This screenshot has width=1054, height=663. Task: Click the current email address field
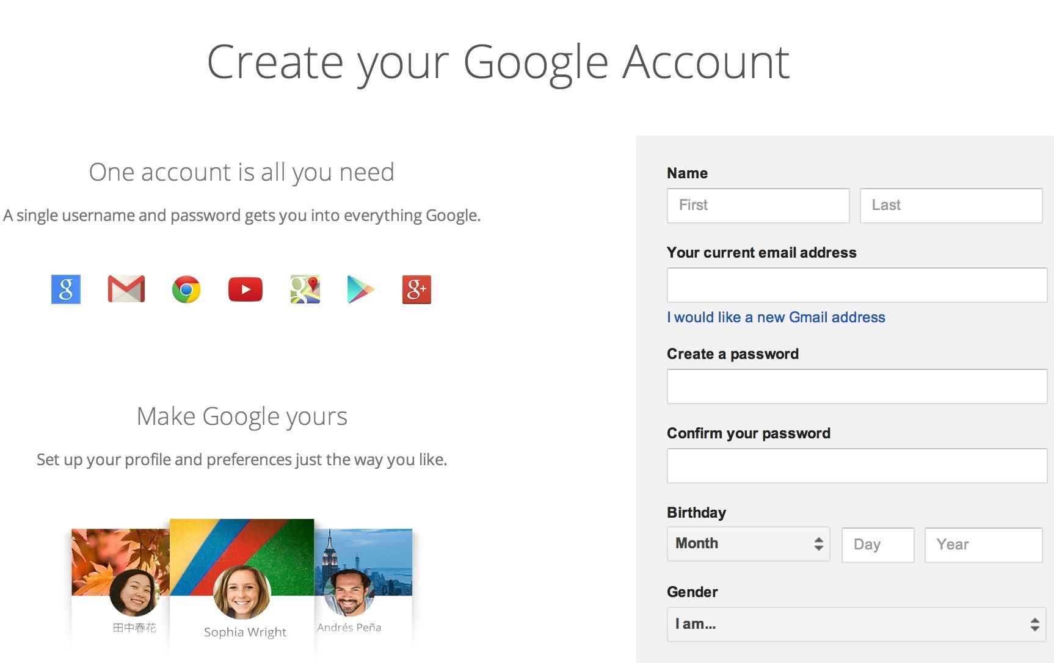point(857,285)
